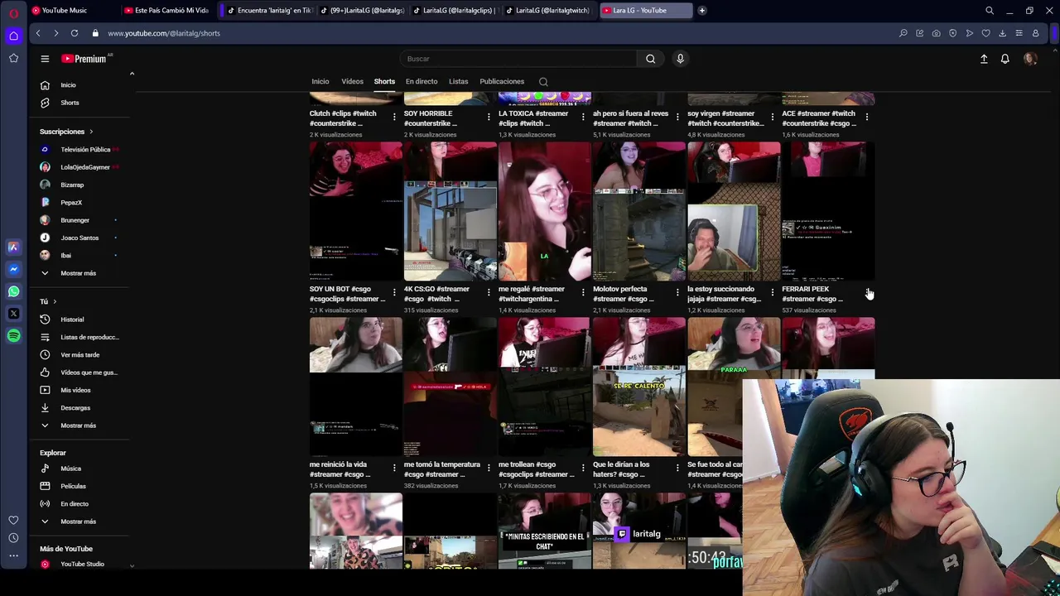Click the browser tab search magnifier
The height and width of the screenshot is (596, 1060).
tap(990, 11)
